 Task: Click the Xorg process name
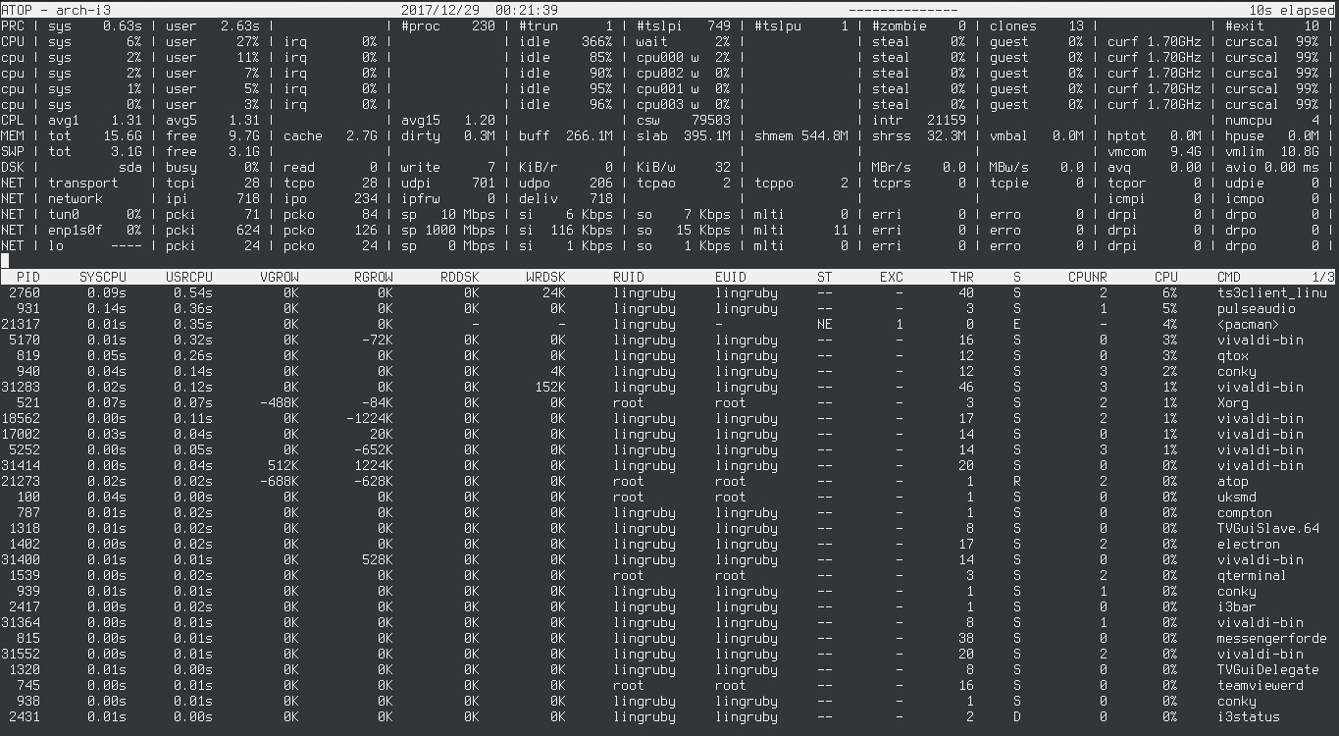pyautogui.click(x=1232, y=402)
